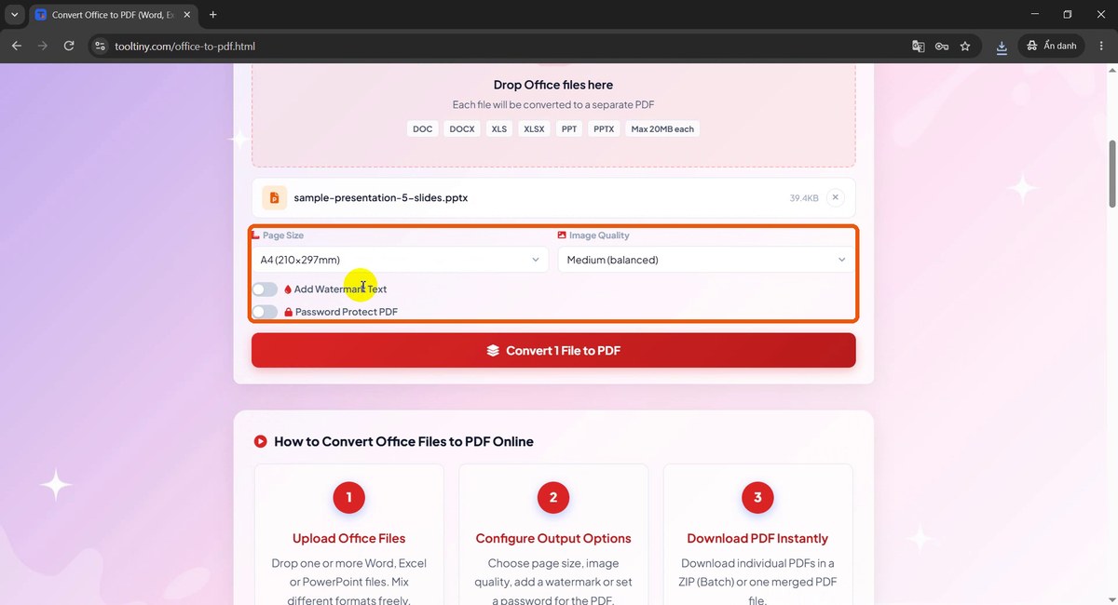This screenshot has width=1118, height=605.
Task: Click the PPT format badge
Action: pos(569,129)
